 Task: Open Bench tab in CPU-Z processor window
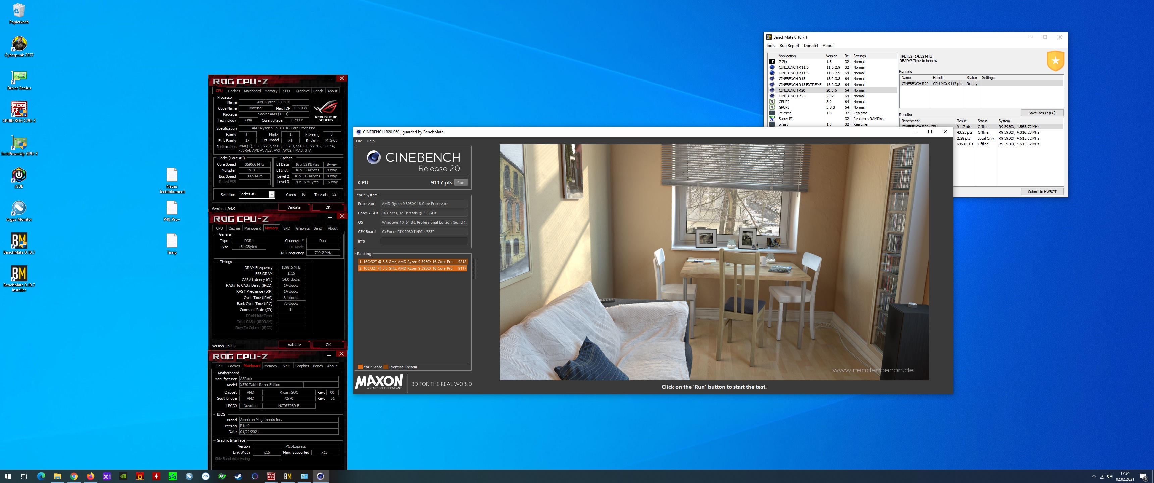pos(318,91)
